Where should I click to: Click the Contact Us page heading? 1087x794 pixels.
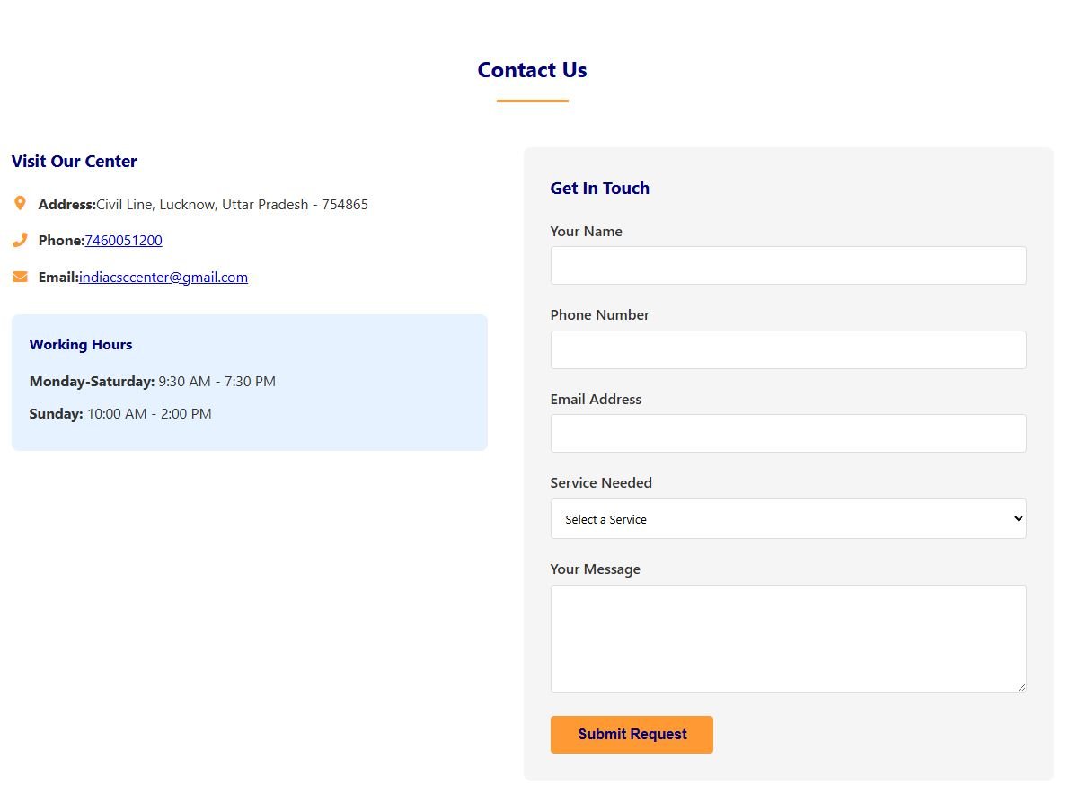(532, 70)
